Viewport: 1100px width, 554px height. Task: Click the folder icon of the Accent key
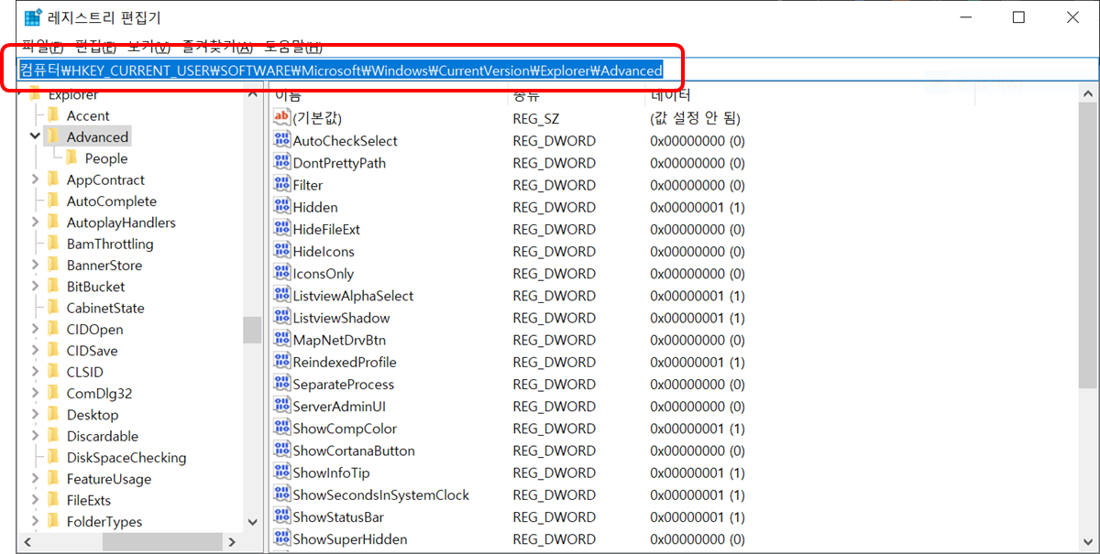coord(53,115)
